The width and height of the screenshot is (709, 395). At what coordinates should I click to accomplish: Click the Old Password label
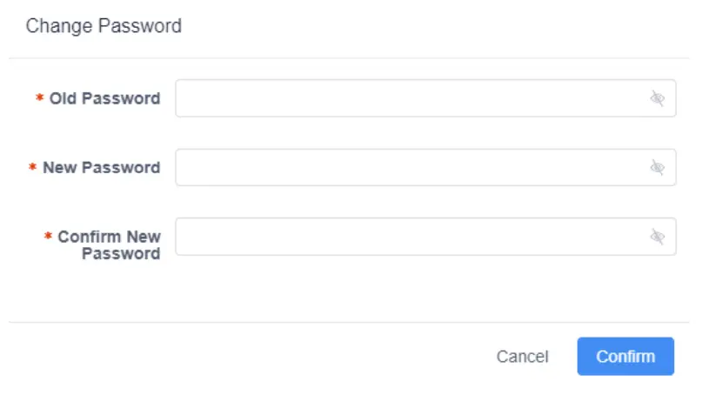pyautogui.click(x=104, y=98)
